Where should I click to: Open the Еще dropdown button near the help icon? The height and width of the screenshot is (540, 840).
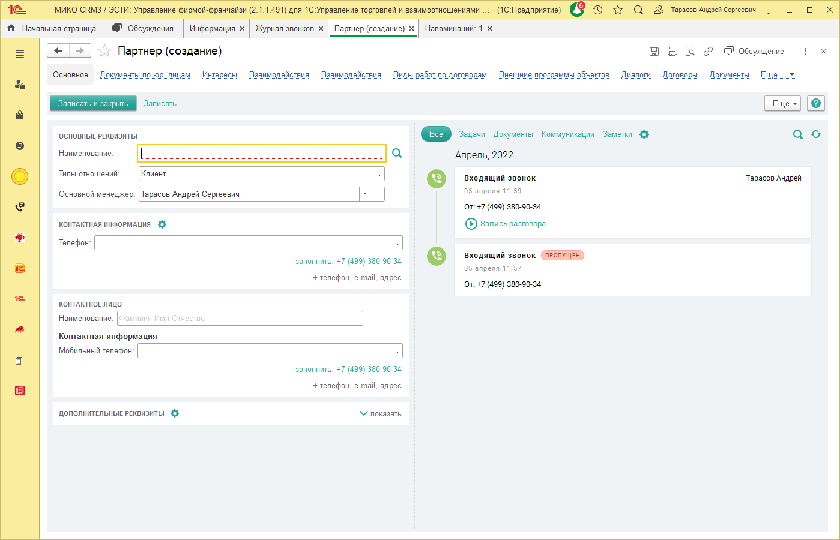[782, 104]
